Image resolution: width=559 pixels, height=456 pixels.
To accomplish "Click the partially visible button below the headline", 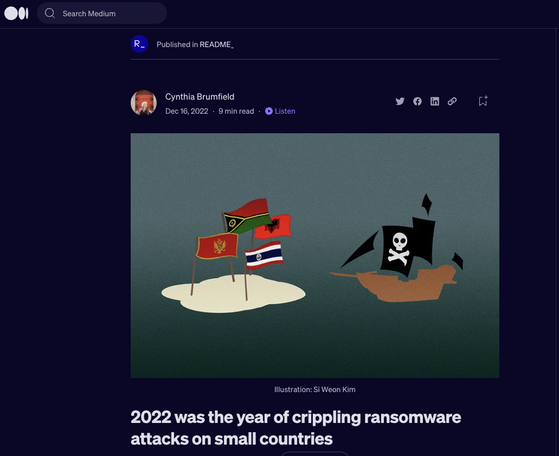I will pos(315,454).
